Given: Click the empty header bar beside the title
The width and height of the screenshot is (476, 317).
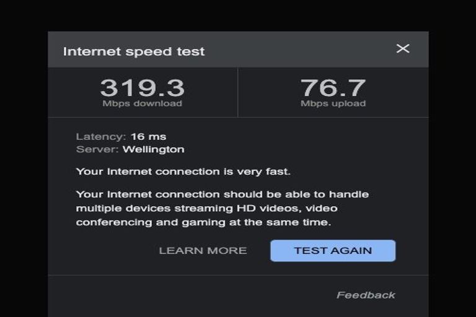Looking at the screenshot, I should pos(297,50).
